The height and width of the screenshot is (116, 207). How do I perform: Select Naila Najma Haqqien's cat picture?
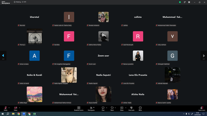click(x=69, y=75)
